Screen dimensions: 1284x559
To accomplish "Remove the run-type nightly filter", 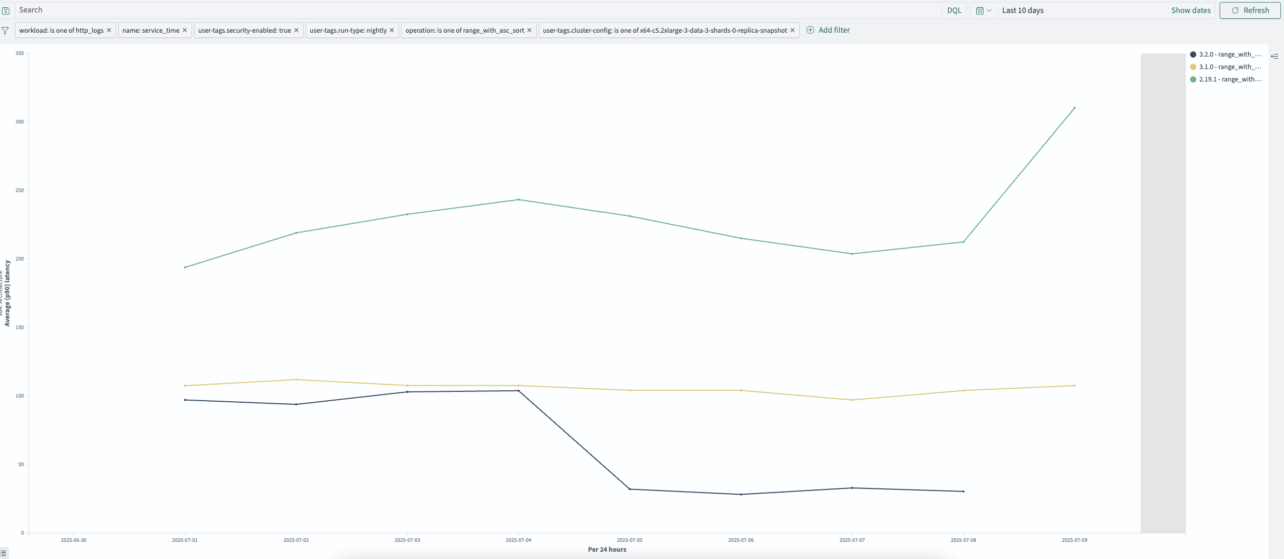I will tap(392, 30).
